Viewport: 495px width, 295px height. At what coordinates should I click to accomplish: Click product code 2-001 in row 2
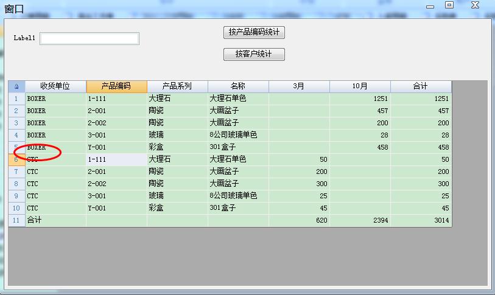coord(116,111)
